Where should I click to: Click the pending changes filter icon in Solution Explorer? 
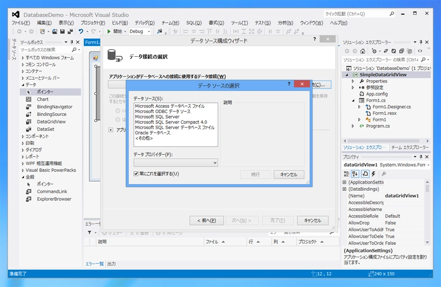(374, 51)
